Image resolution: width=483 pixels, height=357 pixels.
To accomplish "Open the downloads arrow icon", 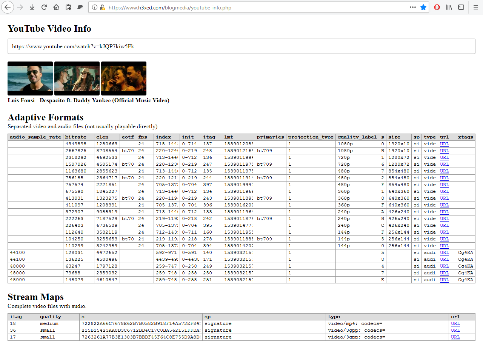I will point(32,7).
